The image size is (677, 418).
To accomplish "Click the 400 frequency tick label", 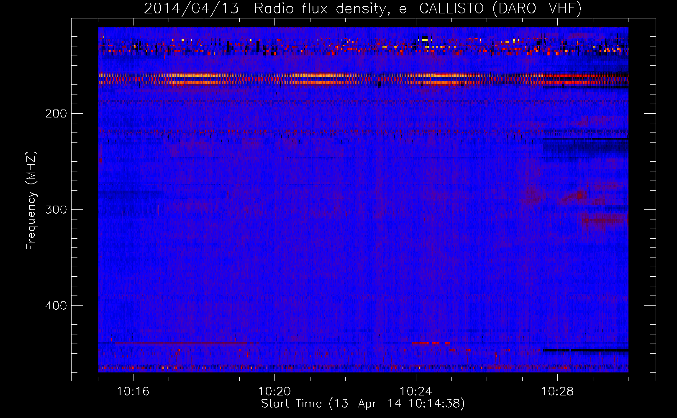I will pyautogui.click(x=56, y=306).
